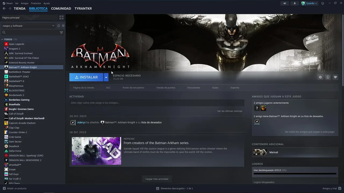This screenshot has height=193, width=344.
Task: Open news From creators of Batman Arkham
Action: coord(156,143)
